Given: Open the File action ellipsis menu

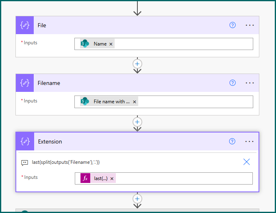Looking at the screenshot, I should [x=250, y=25].
